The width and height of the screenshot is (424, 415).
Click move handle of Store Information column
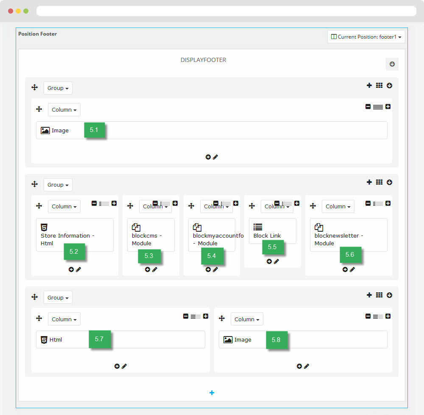tap(39, 206)
